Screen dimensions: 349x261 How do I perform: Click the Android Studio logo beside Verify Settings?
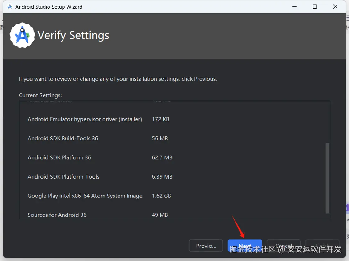point(22,35)
